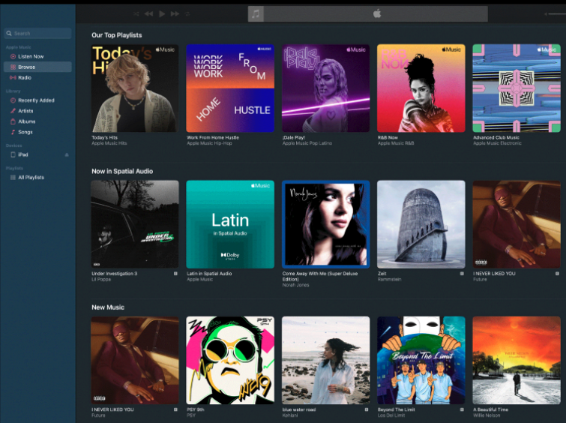This screenshot has height=423, width=566.
Task: Click the previous track button
Action: pos(148,13)
